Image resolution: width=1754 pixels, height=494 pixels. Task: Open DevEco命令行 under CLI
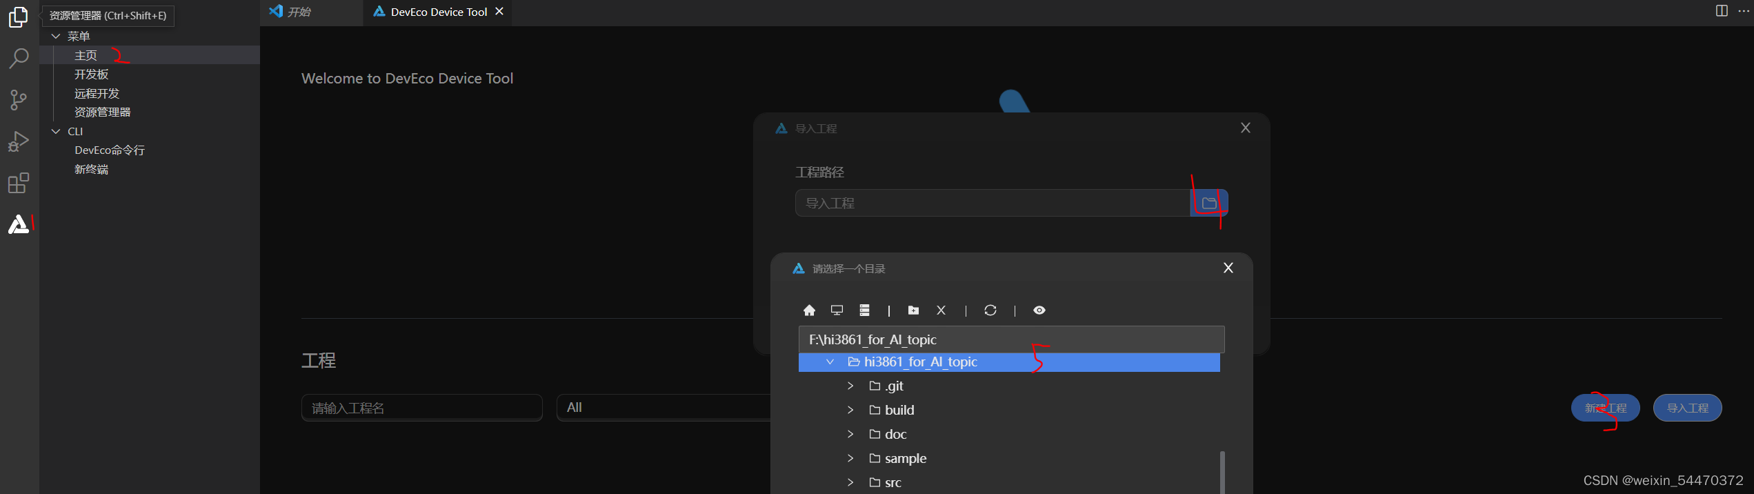pos(150,150)
